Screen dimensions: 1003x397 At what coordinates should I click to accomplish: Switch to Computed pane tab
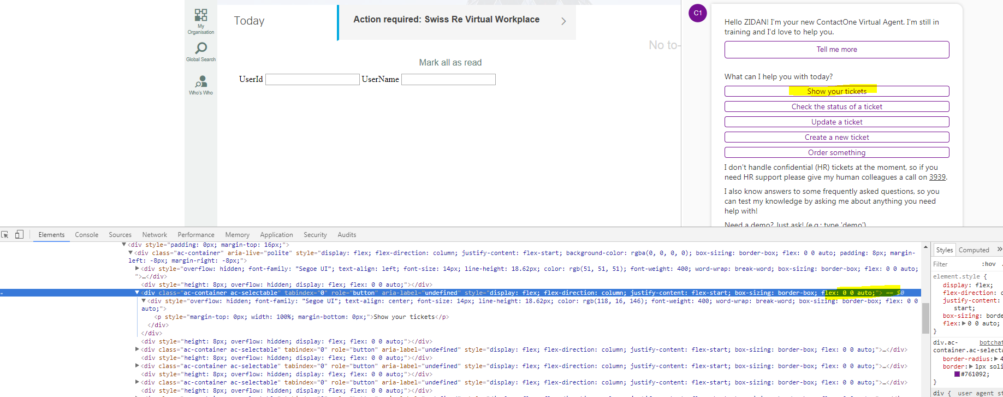tap(974, 250)
